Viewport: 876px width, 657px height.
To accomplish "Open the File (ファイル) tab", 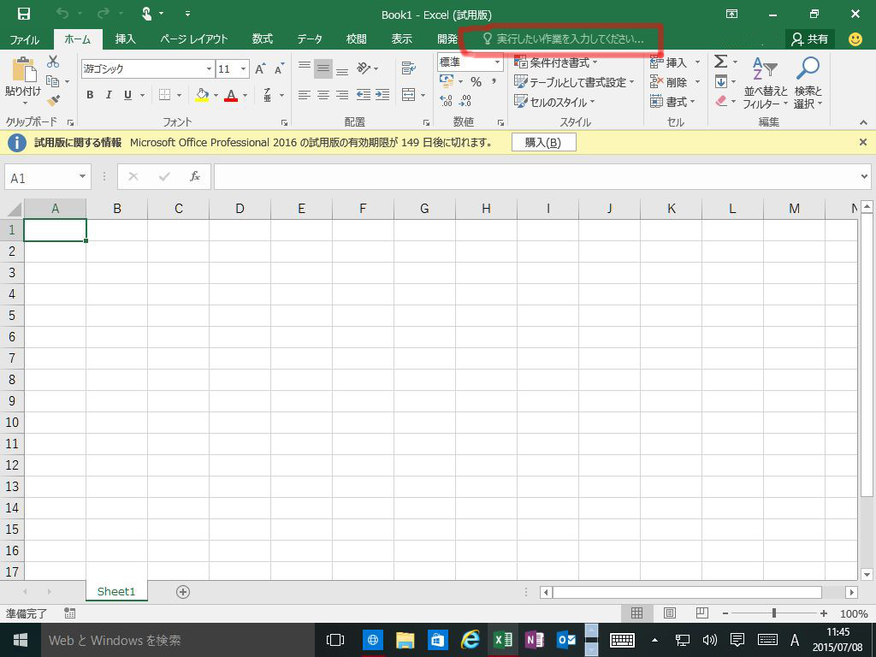I will [25, 39].
